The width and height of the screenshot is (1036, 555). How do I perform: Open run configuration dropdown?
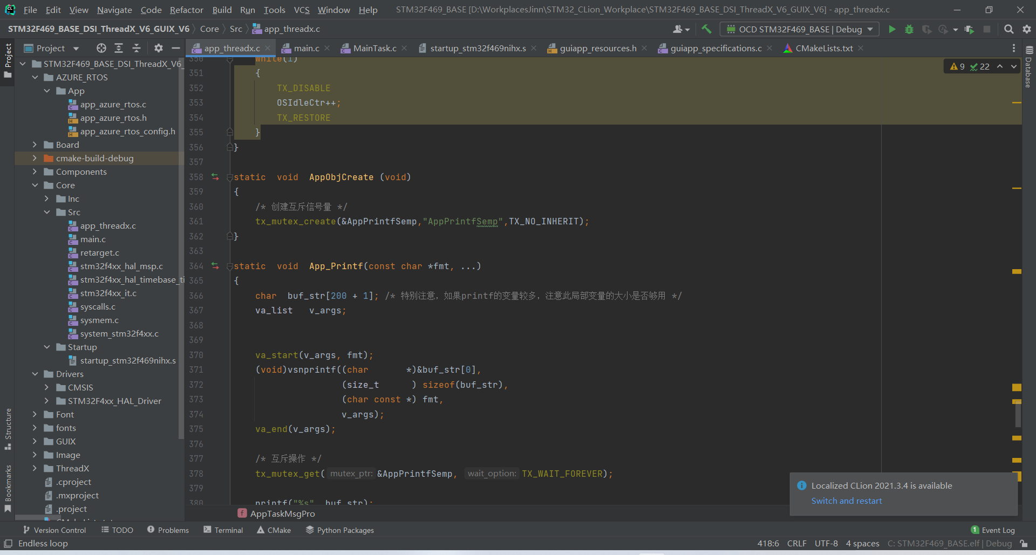tap(800, 29)
